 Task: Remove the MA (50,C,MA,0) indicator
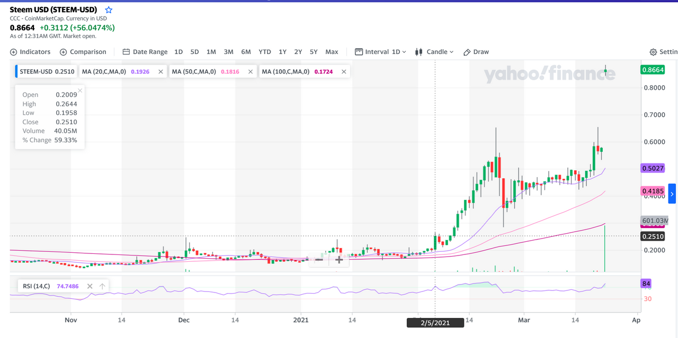point(251,71)
